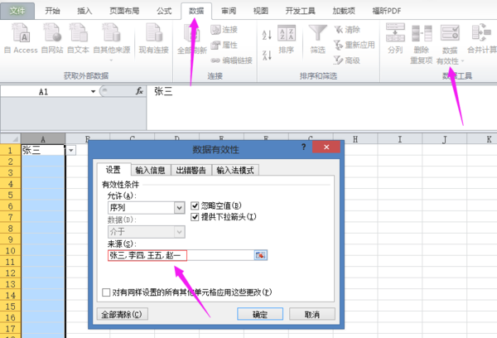The width and height of the screenshot is (497, 338).
Task: Click 重新应用 reapply filter
Action: pyautogui.click(x=354, y=45)
